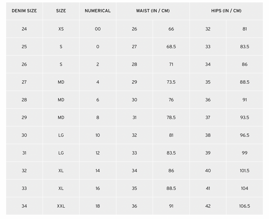The image size is (269, 219).
Task: Click the 104 hips centimeter value
Action: pos(245,188)
